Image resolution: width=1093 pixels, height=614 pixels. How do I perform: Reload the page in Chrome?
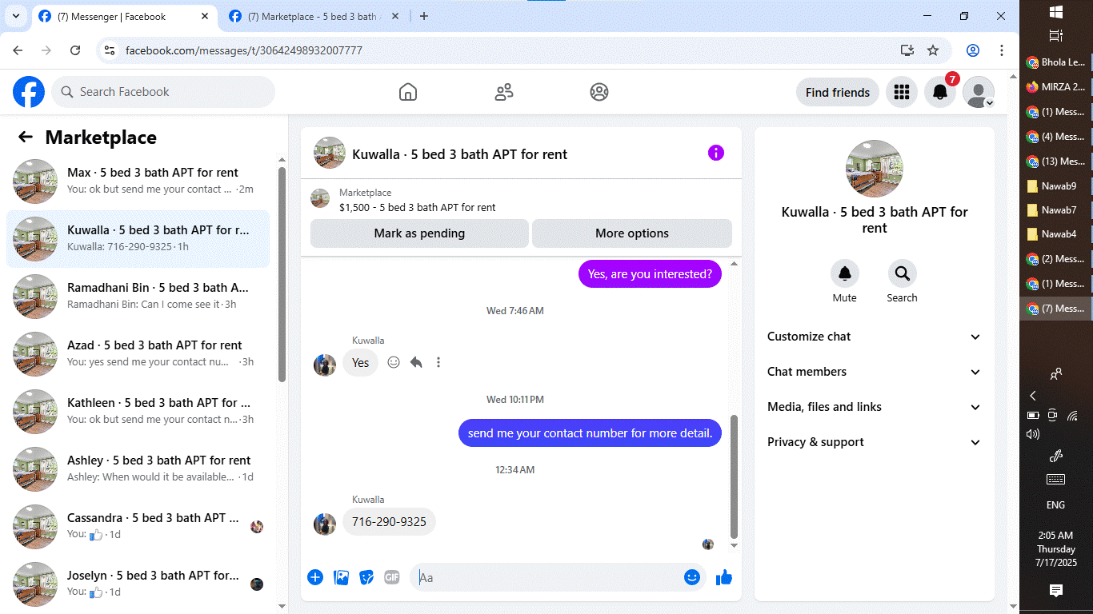tap(75, 50)
